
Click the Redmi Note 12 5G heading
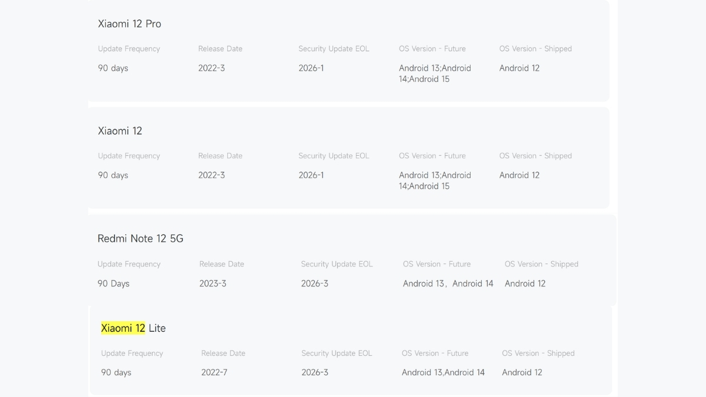tap(141, 239)
